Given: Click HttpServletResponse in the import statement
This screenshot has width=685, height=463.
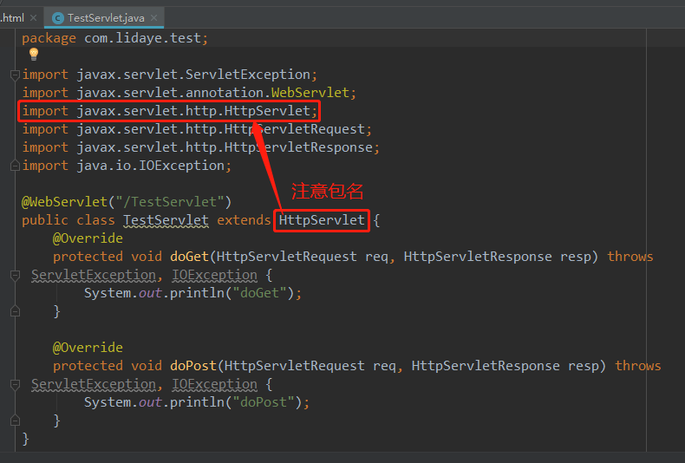Looking at the screenshot, I should tap(298, 147).
